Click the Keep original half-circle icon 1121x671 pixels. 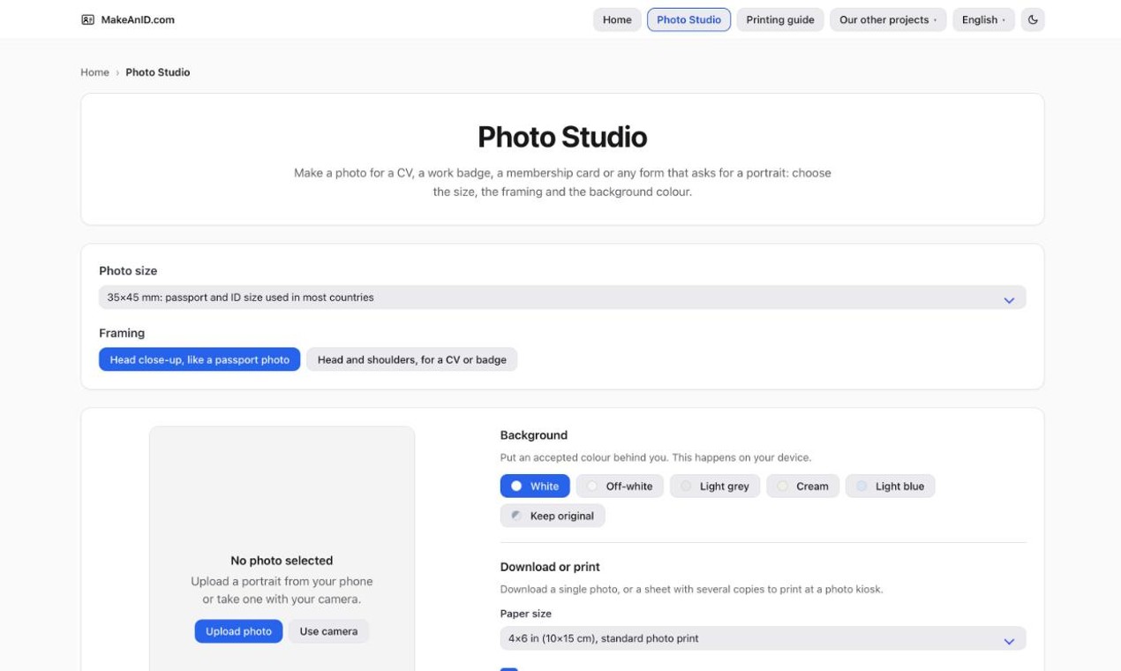(x=516, y=516)
